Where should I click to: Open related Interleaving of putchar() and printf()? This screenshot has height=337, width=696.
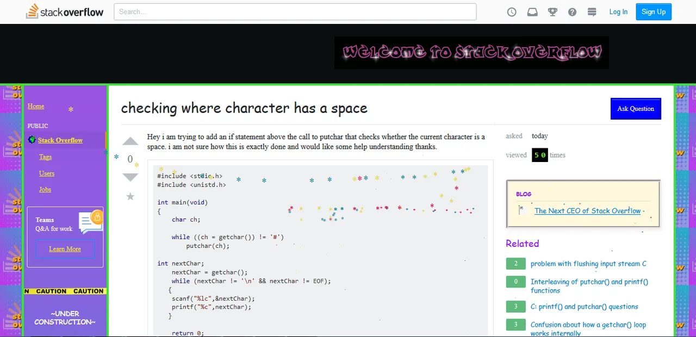pos(589,286)
